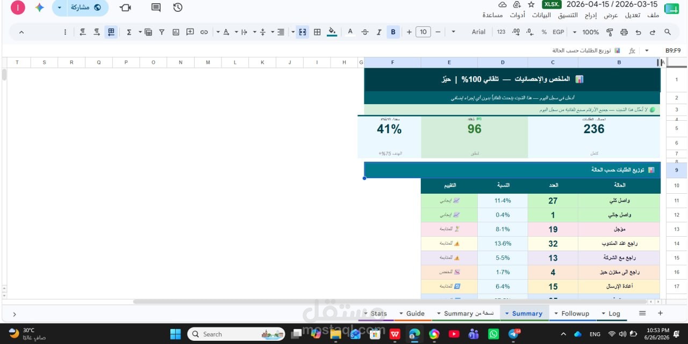Image resolution: width=688 pixels, height=344 pixels.
Task: Toggle italic formatting
Action: click(379, 32)
